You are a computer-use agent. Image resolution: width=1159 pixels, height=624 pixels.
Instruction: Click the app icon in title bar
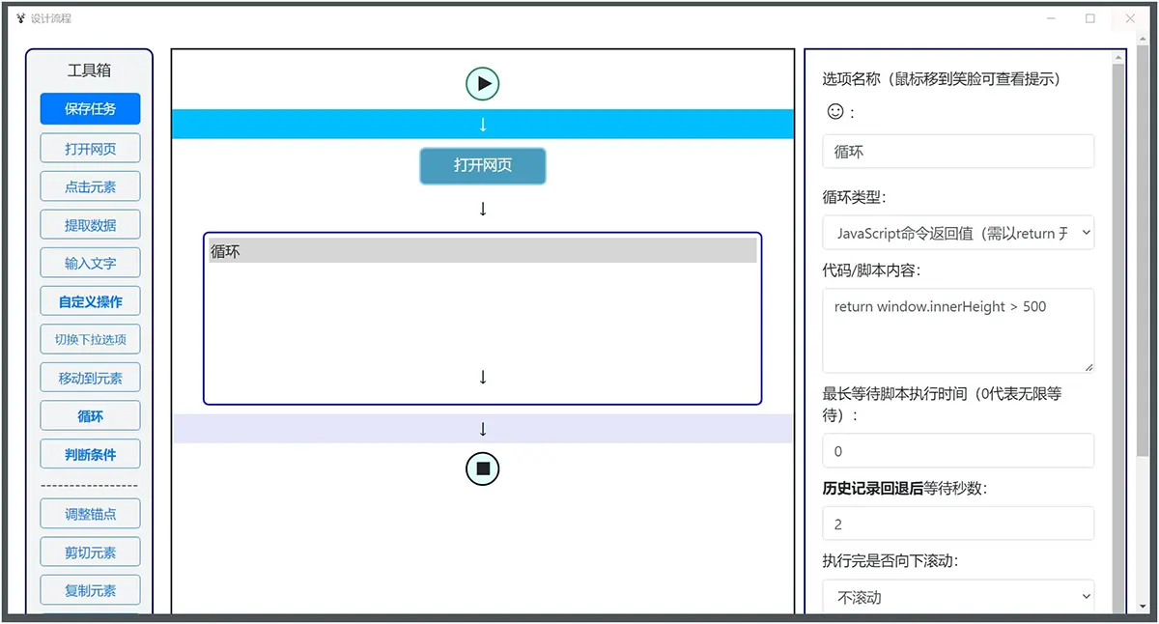[x=20, y=18]
